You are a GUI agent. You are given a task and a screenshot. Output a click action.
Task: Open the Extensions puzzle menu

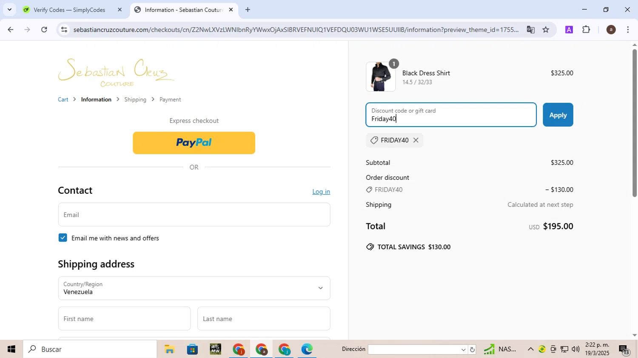tap(587, 30)
